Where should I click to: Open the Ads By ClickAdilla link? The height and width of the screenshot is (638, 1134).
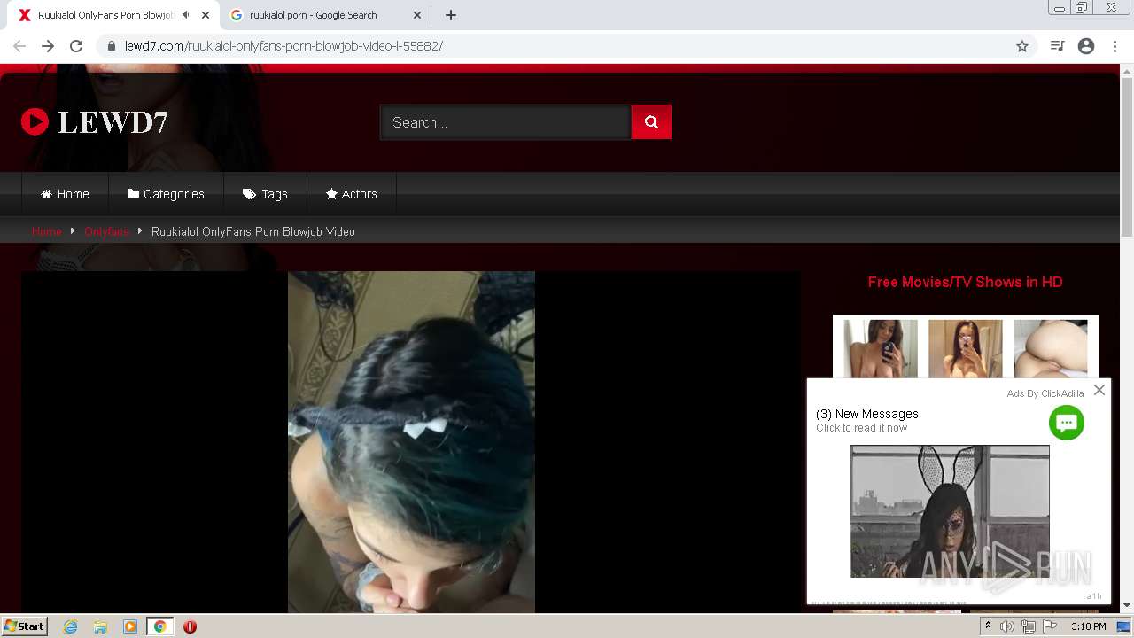1045,393
